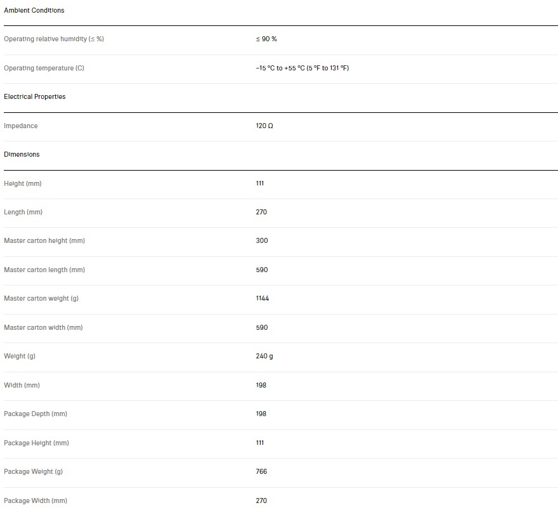Viewport: 558px width, 510px height.
Task: Click the Electrical Properties section heading
Action: [35, 97]
